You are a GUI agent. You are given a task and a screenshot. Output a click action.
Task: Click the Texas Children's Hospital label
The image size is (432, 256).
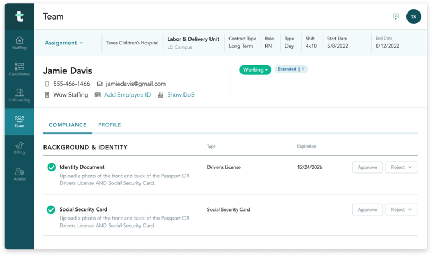click(x=132, y=43)
